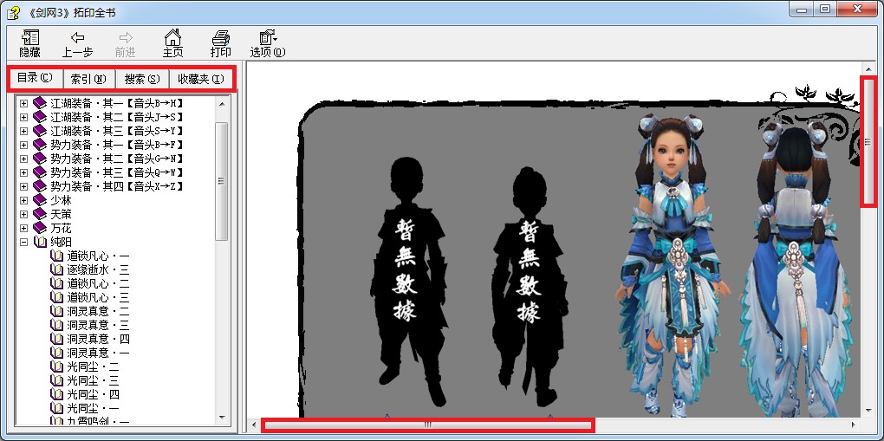The width and height of the screenshot is (884, 441).
Task: Click the second 暫無數據 silhouette figure
Action: coord(530,287)
